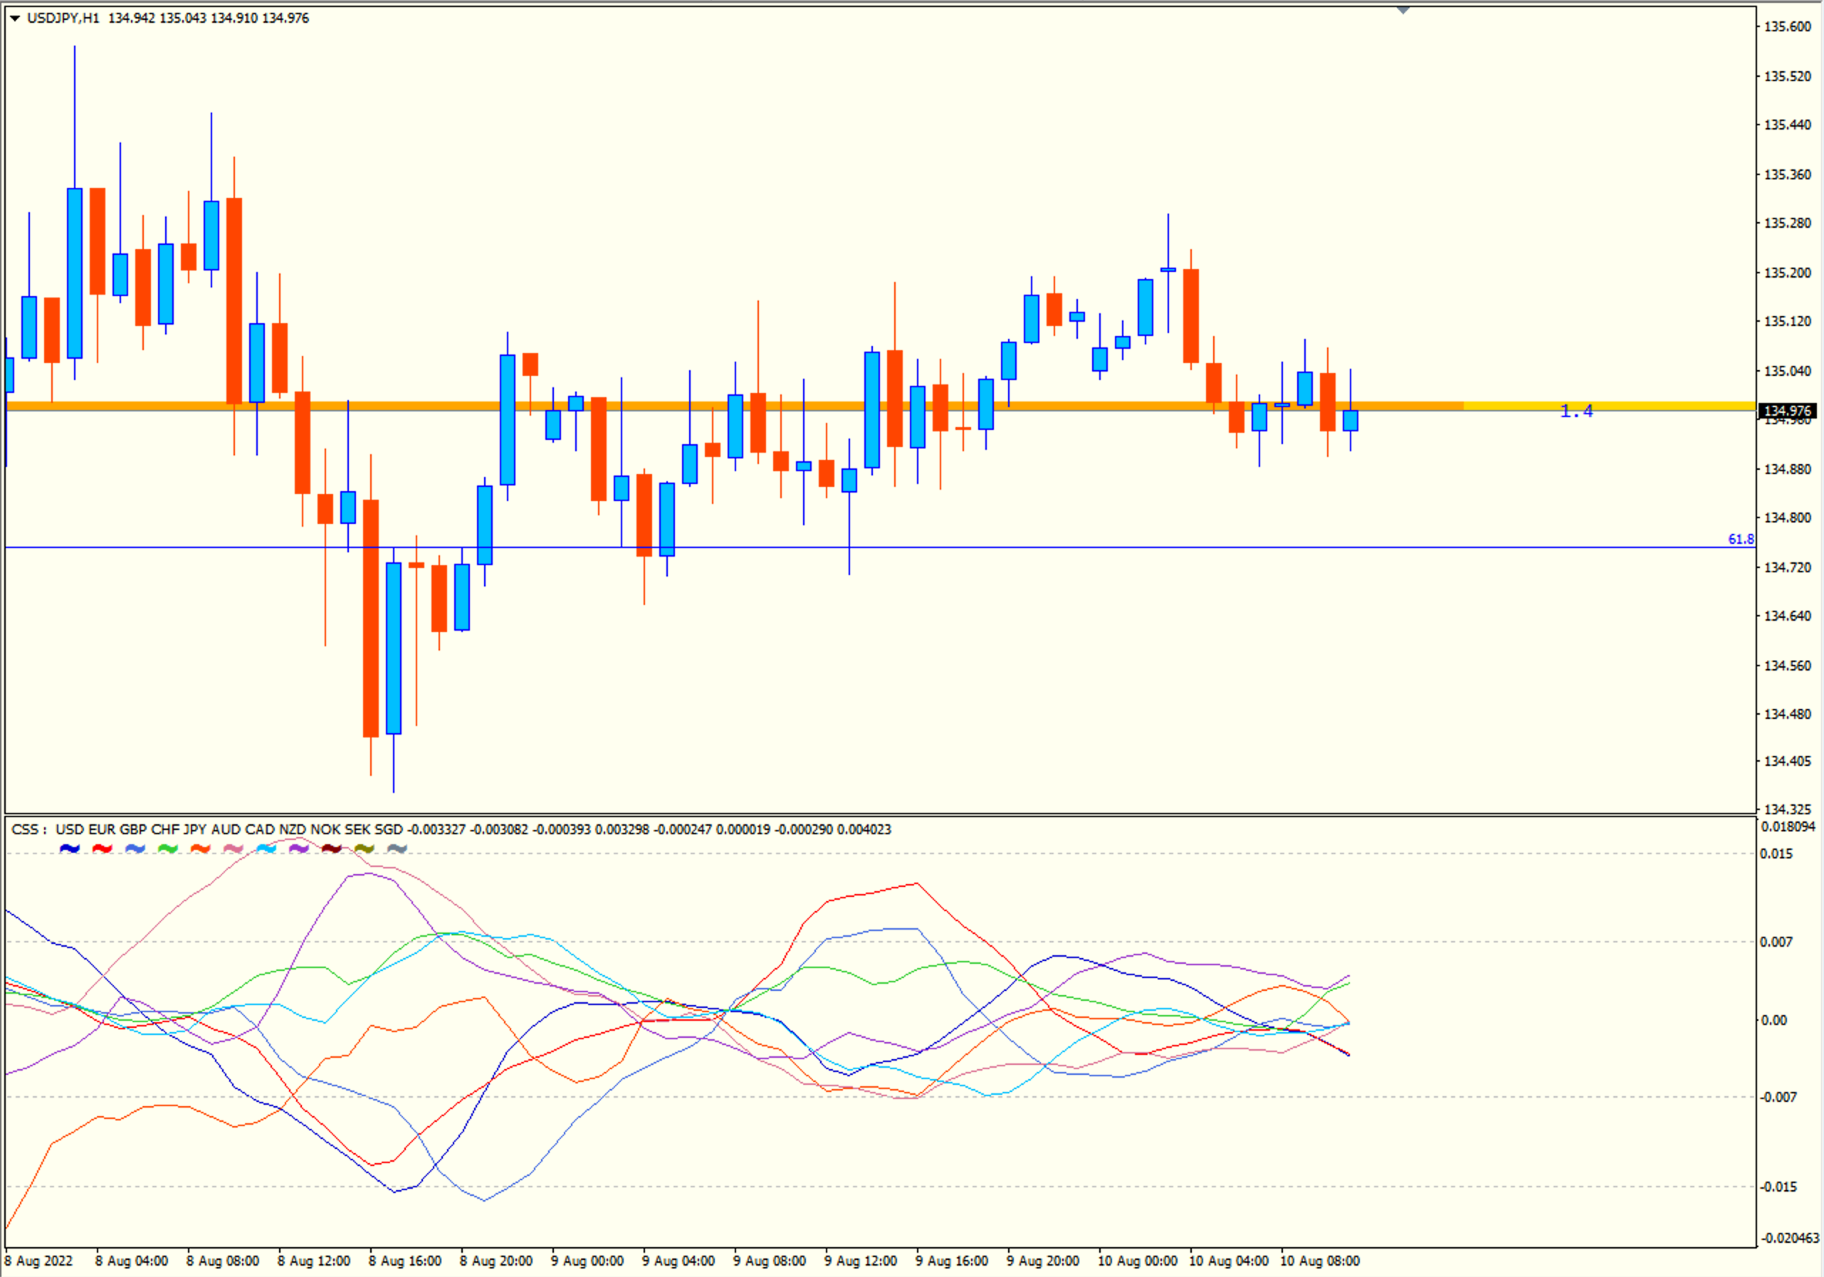Select the purple NZD legend wave icon
This screenshot has width=1824, height=1277.
coord(299,849)
